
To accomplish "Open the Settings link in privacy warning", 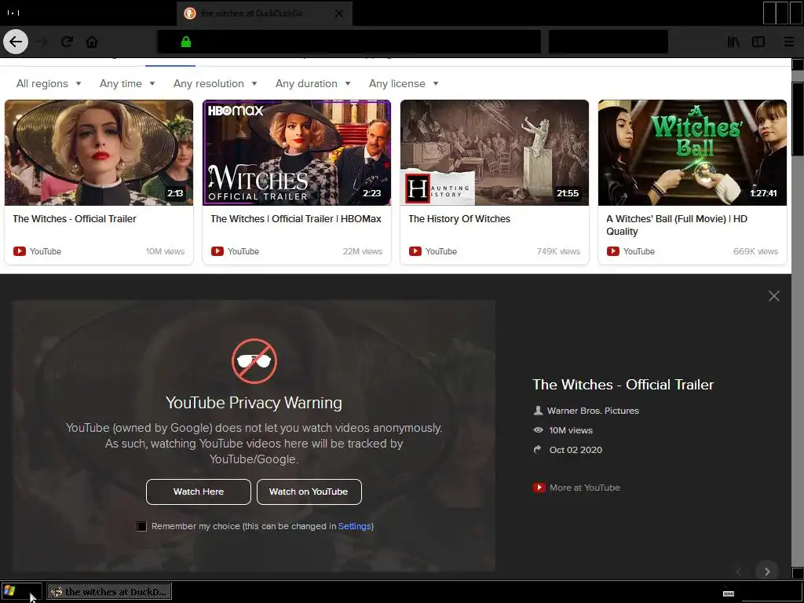I will coord(354,527).
